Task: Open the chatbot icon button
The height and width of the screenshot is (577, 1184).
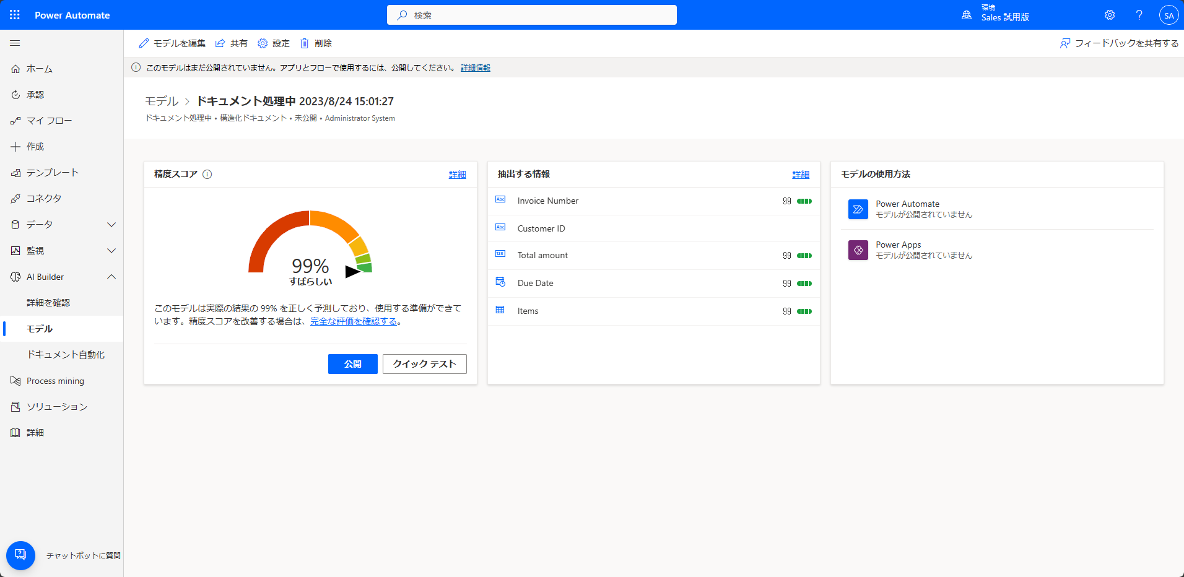Action: pyautogui.click(x=20, y=555)
